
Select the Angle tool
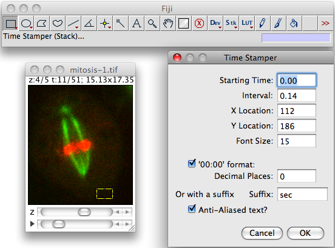click(89, 23)
